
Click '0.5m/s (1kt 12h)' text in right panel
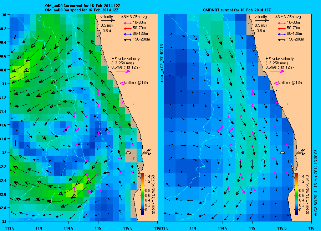pyautogui.click(x=280, y=67)
